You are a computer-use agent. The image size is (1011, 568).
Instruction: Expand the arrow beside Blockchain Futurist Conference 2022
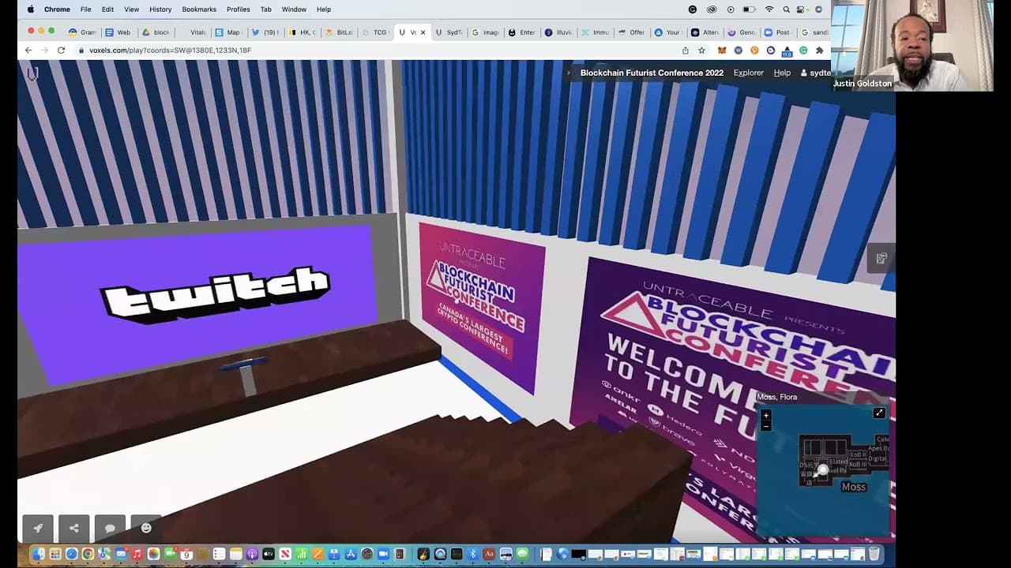[569, 73]
